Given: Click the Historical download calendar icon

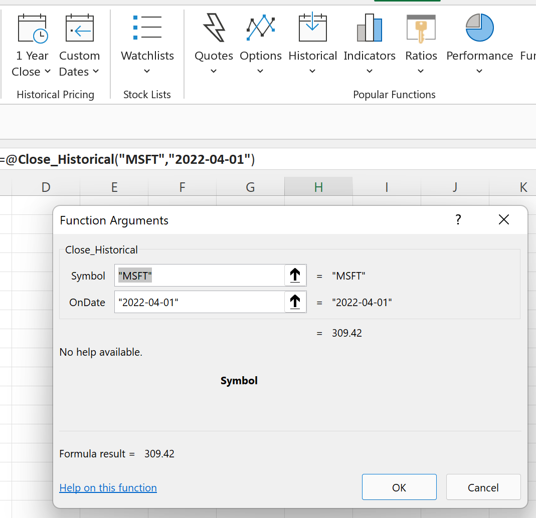Looking at the screenshot, I should (x=313, y=27).
